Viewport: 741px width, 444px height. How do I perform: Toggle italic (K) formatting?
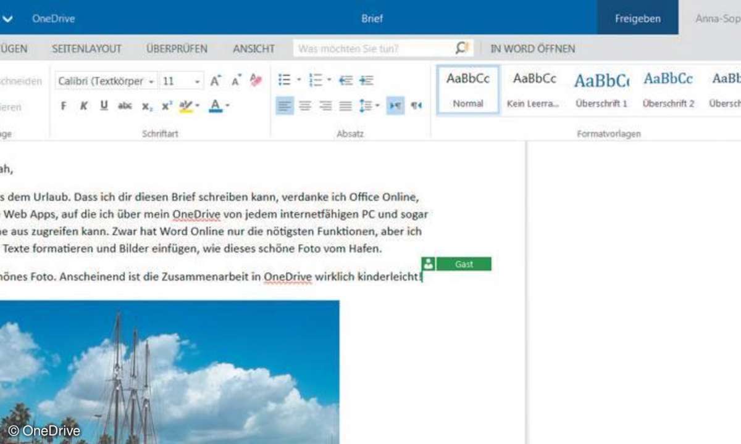click(83, 106)
